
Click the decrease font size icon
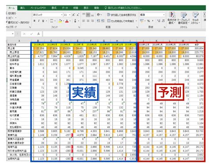click(78, 15)
